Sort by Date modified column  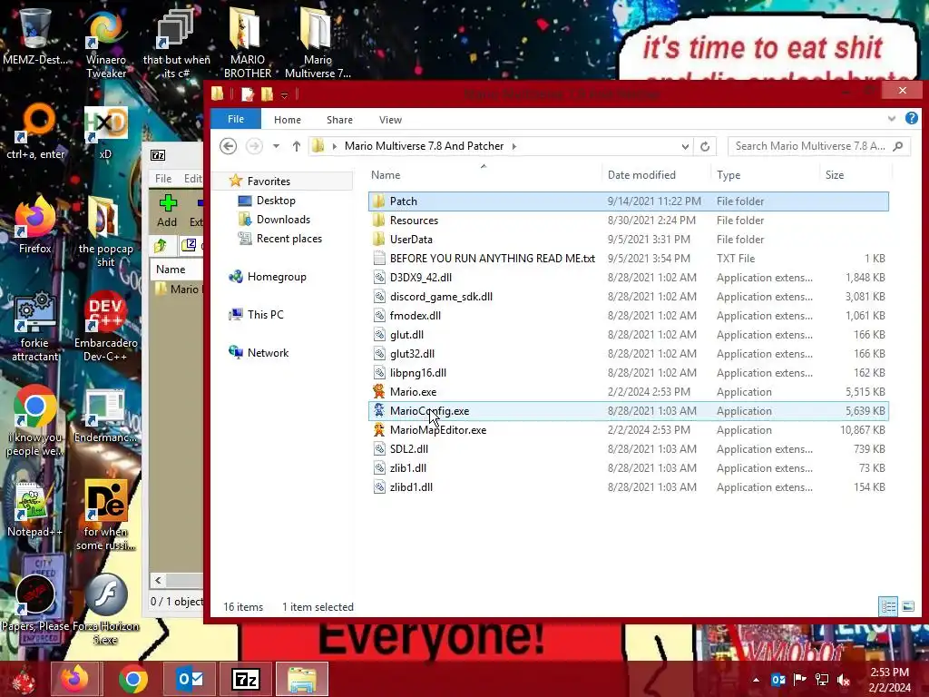656,175
